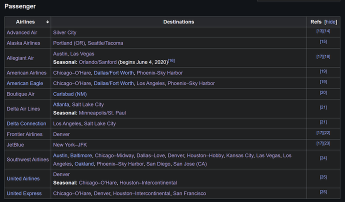Follow the Carlsbad (NM) link
The height and width of the screenshot is (202, 345).
[x=69, y=94]
